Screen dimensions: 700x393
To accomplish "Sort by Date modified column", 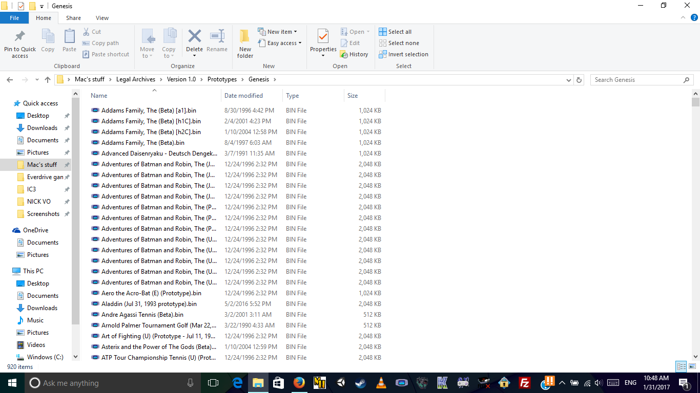I will tap(252, 95).
